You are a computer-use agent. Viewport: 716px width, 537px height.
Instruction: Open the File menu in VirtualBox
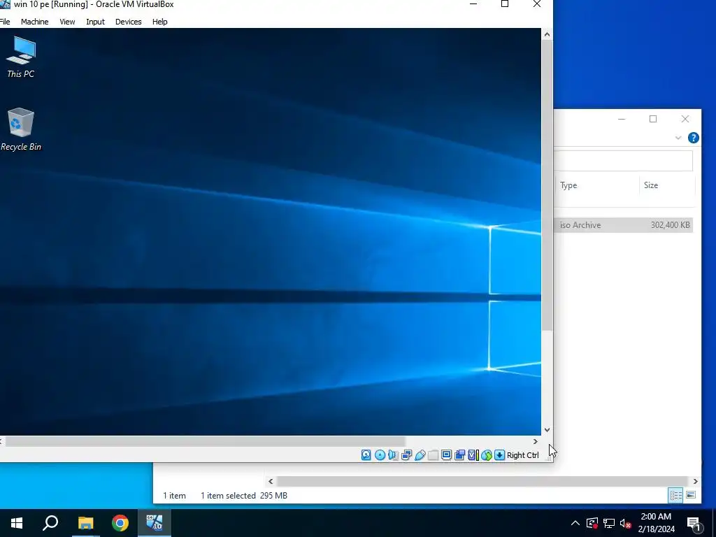pyautogui.click(x=5, y=22)
